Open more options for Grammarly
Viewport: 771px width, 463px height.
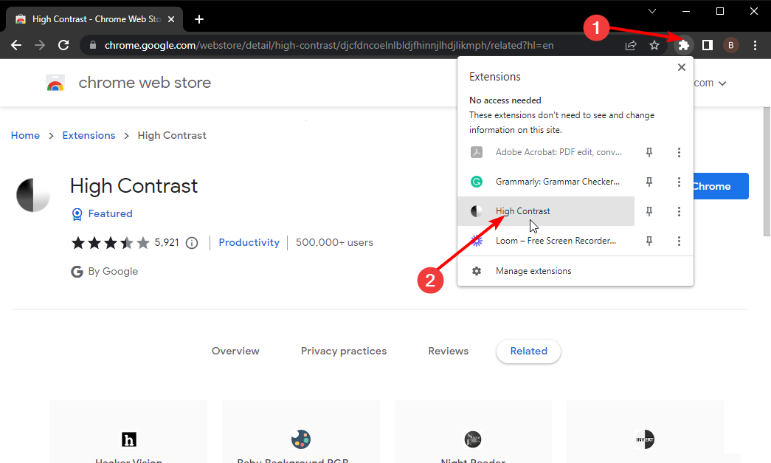679,182
